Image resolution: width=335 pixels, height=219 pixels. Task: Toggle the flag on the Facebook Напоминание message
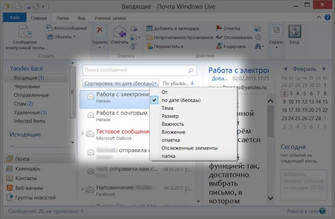pos(188,188)
